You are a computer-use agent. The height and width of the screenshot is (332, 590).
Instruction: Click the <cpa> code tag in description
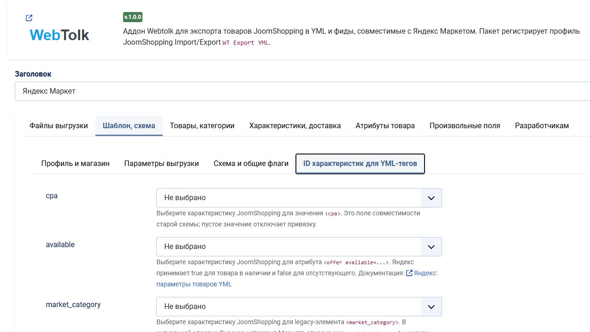[333, 213]
